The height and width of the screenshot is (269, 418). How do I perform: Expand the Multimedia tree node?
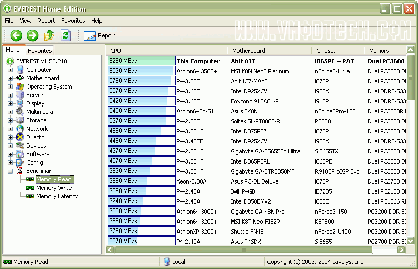click(10, 112)
